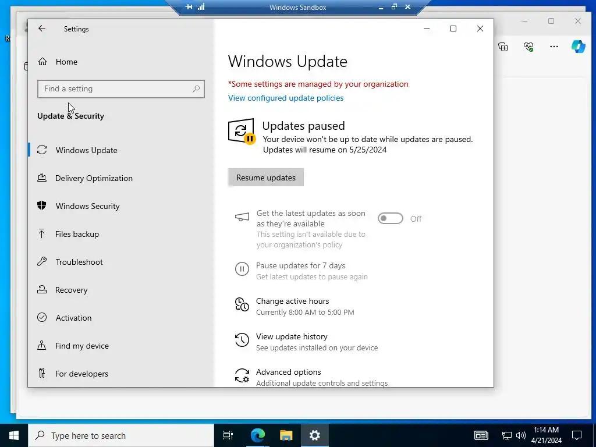This screenshot has width=596, height=447.
Task: Open the notification center icon
Action: (577, 435)
